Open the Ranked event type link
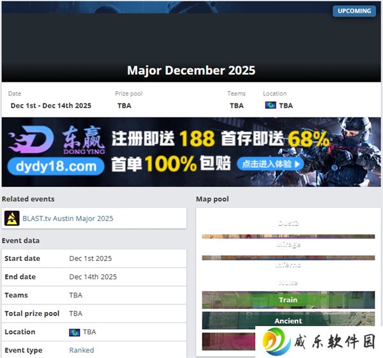The height and width of the screenshot is (358, 383). (x=82, y=350)
